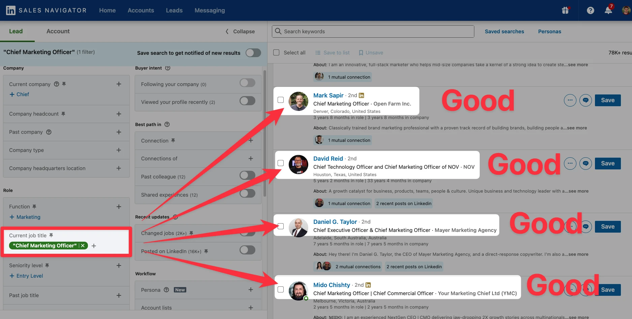Expand Company headquarters location filter

pos(119,168)
